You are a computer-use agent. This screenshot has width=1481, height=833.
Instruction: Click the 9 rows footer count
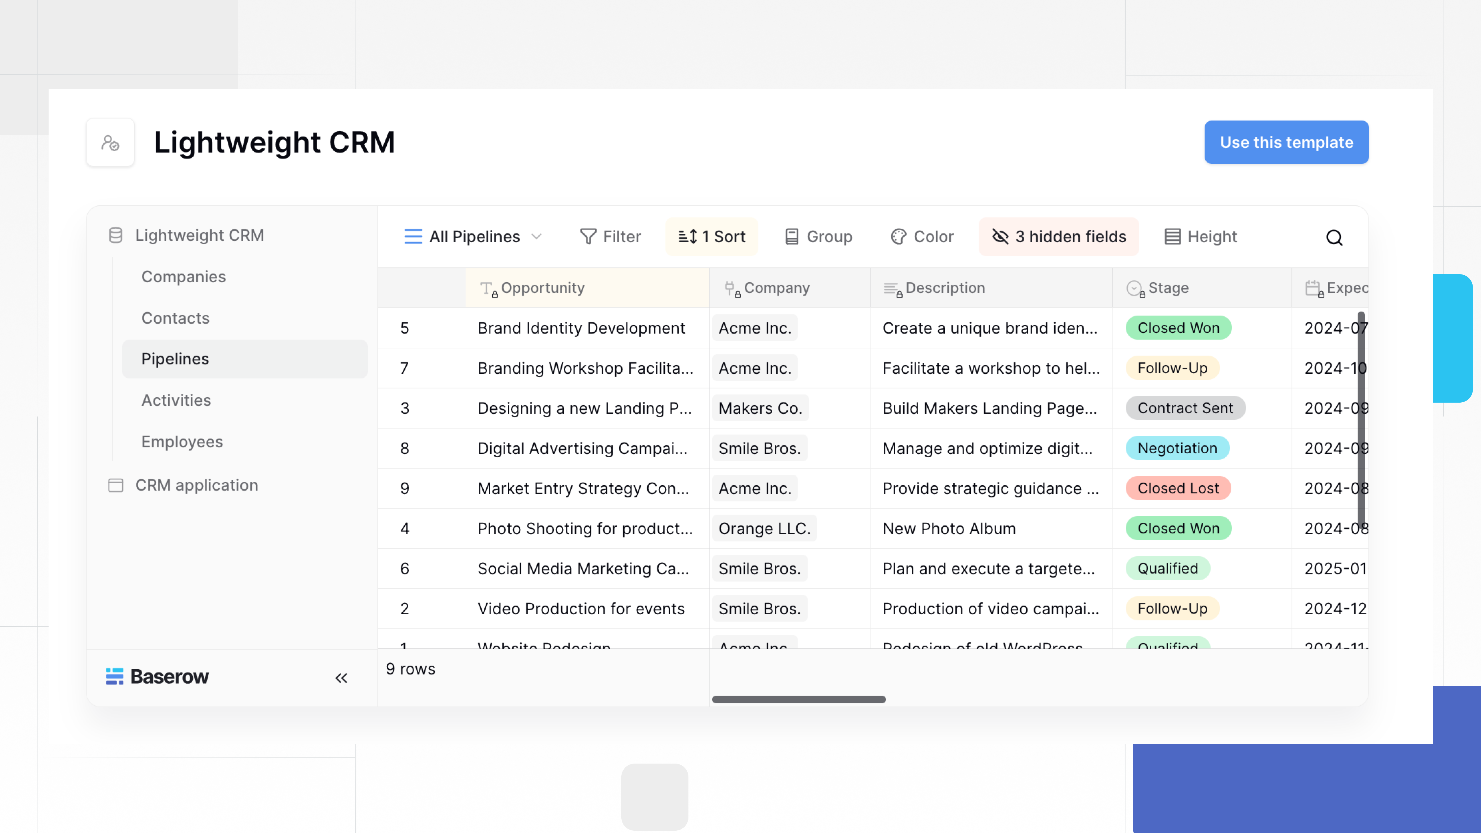coord(410,669)
